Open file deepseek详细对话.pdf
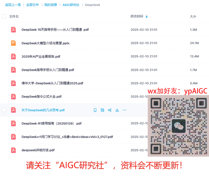The height and width of the screenshot is (176, 209). (38, 150)
